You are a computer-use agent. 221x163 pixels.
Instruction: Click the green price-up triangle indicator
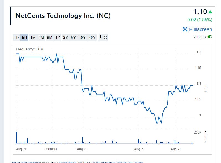point(210,12)
